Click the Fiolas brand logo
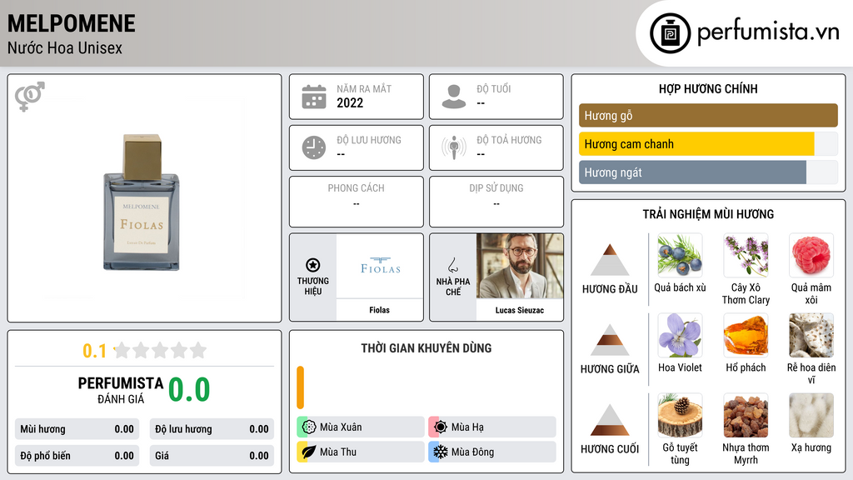Image resolution: width=853 pixels, height=480 pixels. click(x=380, y=266)
